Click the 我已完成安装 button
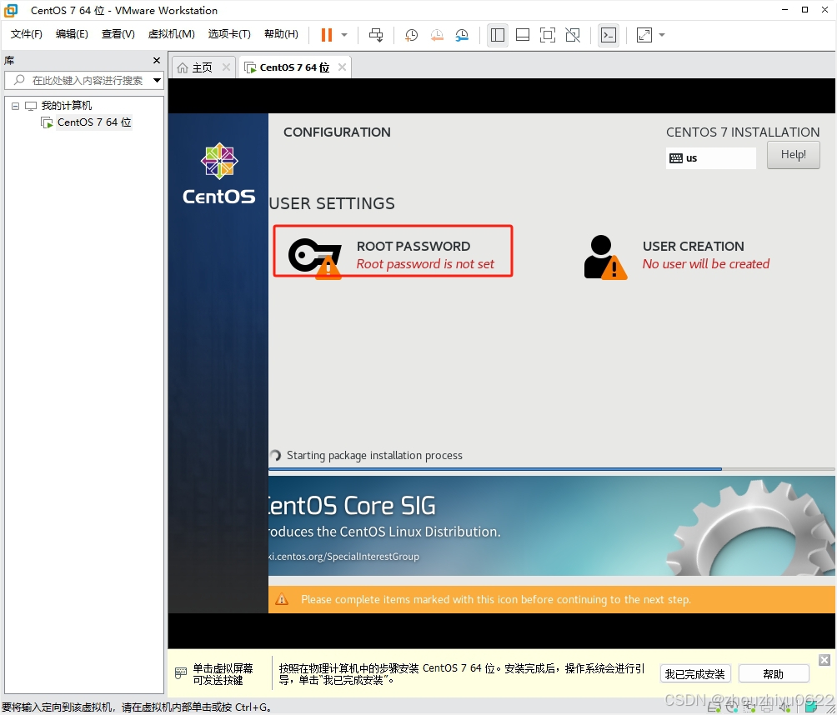Image resolution: width=837 pixels, height=715 pixels. click(694, 674)
